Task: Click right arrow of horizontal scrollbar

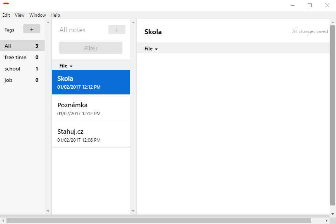Action: tap(326, 221)
